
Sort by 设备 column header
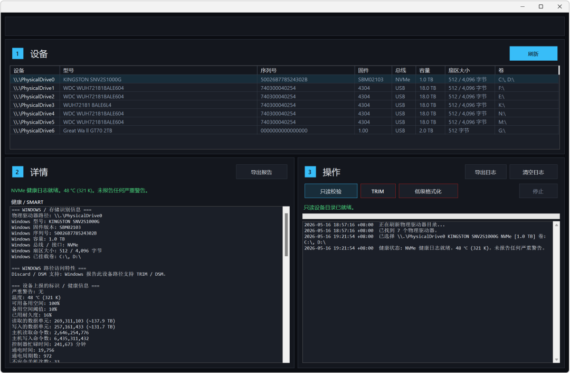(x=35, y=71)
